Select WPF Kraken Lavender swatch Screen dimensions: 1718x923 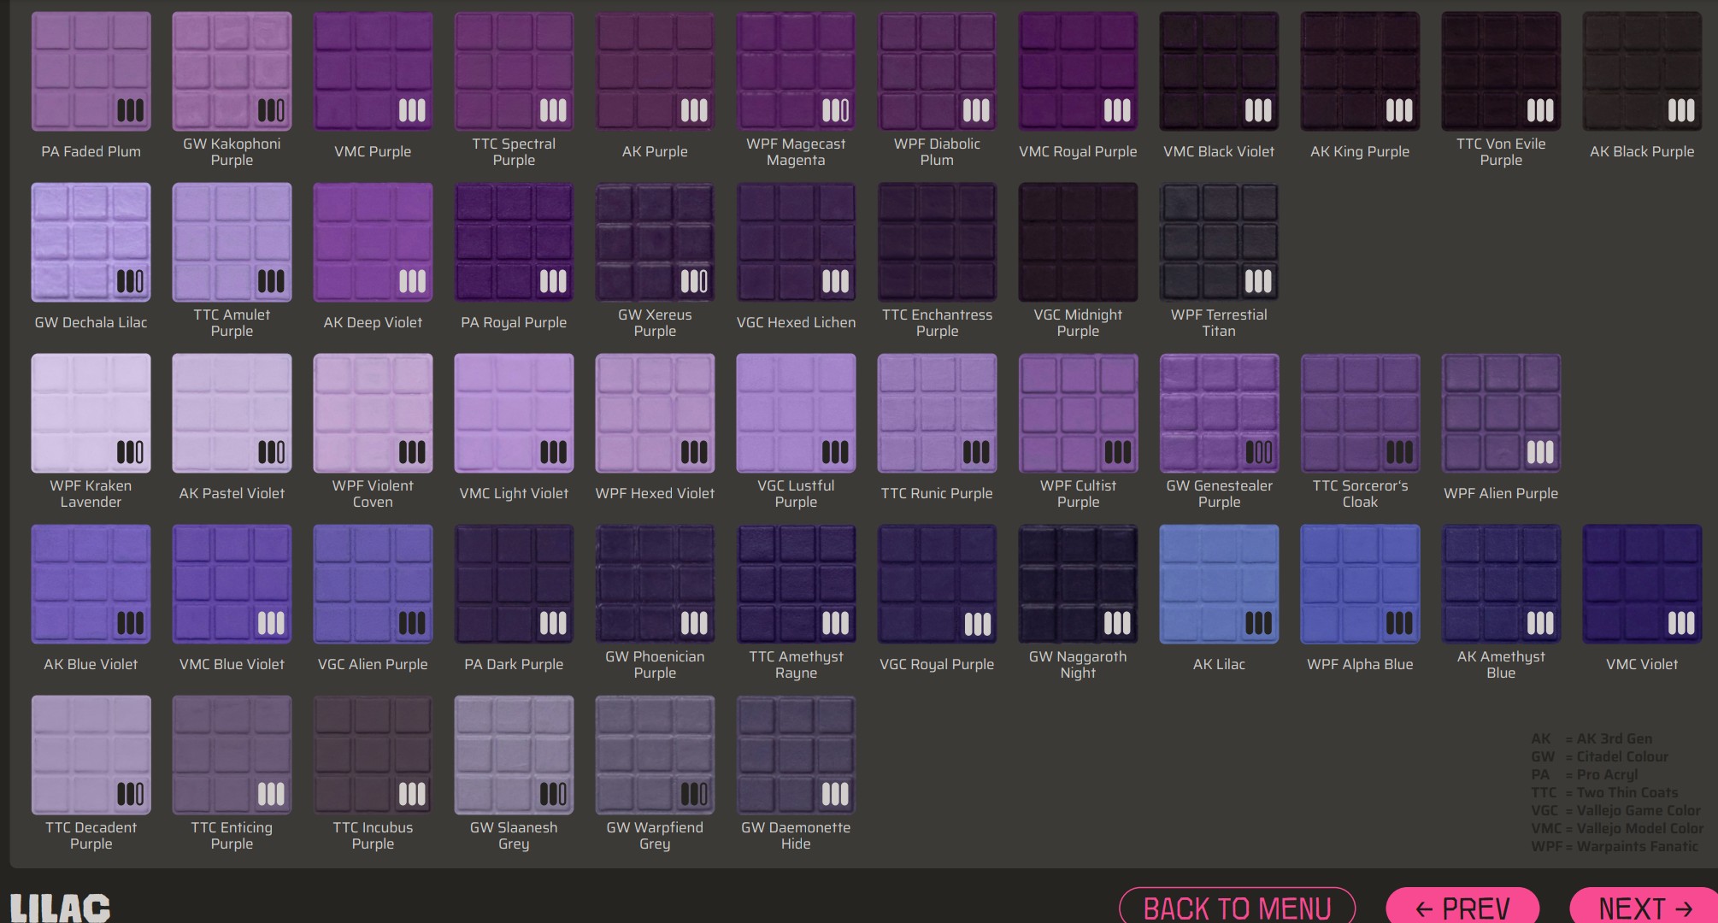(x=91, y=413)
